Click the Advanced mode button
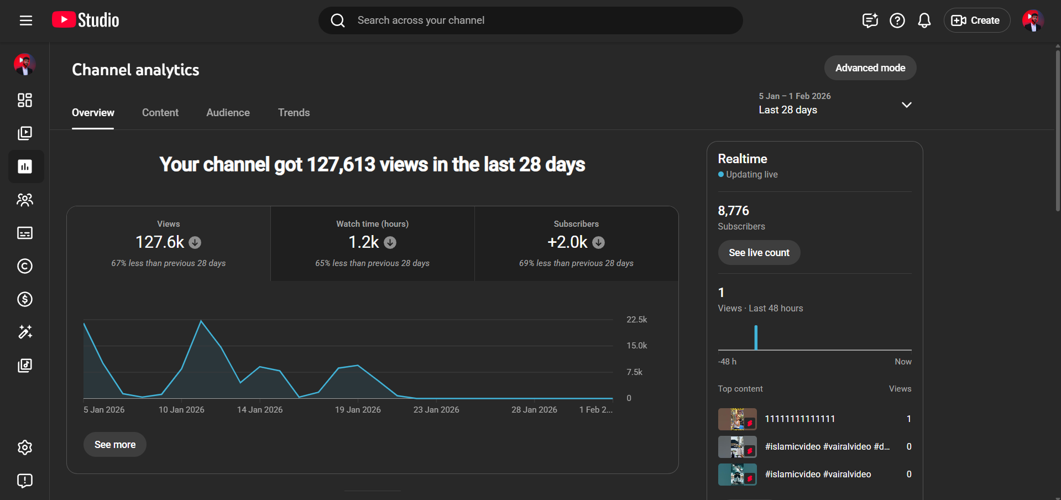Viewport: 1061px width, 500px height. pos(870,68)
